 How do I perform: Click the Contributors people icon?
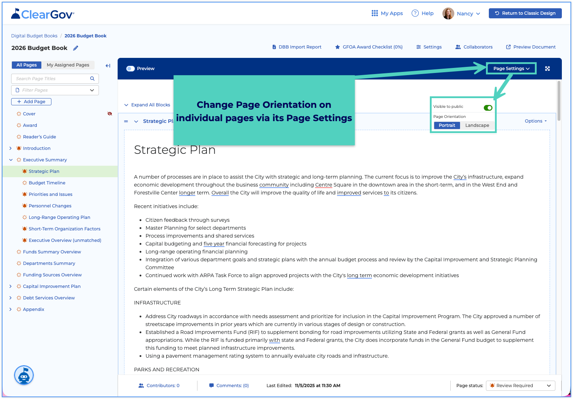click(141, 385)
